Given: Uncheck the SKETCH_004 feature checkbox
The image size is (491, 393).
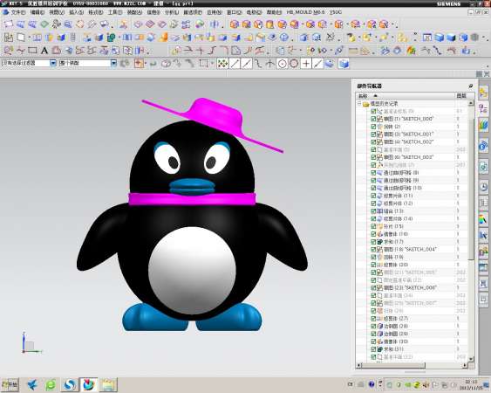Looking at the screenshot, I should point(373,250).
